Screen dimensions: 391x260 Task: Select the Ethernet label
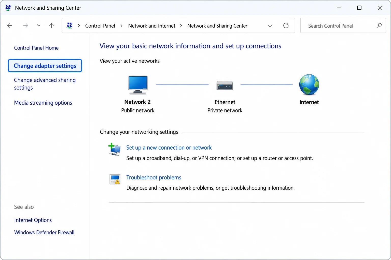225,102
